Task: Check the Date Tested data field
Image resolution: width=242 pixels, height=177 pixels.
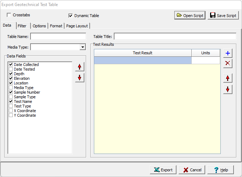Action: pyautogui.click(x=11, y=69)
